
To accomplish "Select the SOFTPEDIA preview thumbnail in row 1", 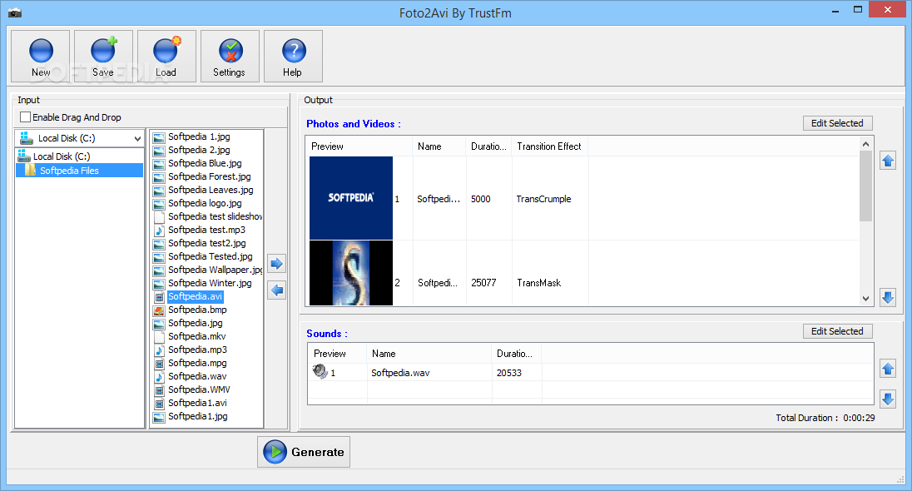I will click(350, 198).
